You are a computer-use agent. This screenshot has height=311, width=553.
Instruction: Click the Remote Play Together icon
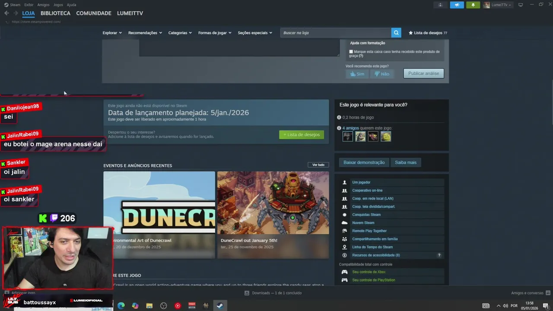pos(344,231)
